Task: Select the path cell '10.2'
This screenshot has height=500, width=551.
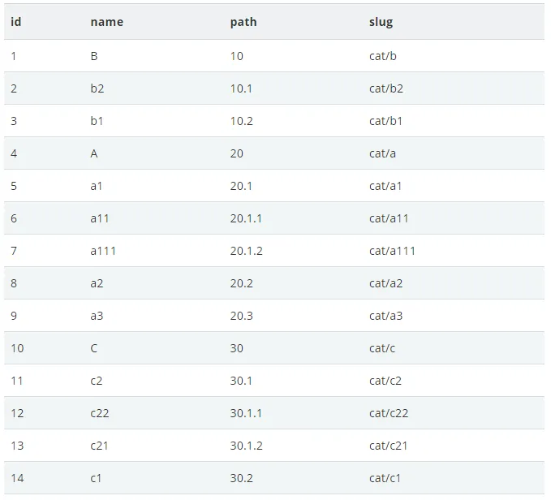Action: 241,121
